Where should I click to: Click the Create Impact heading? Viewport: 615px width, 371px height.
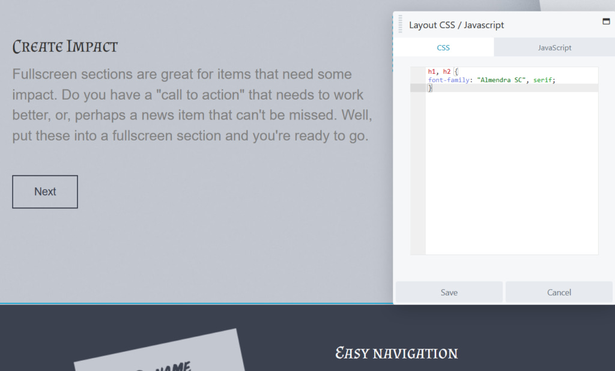[65, 46]
